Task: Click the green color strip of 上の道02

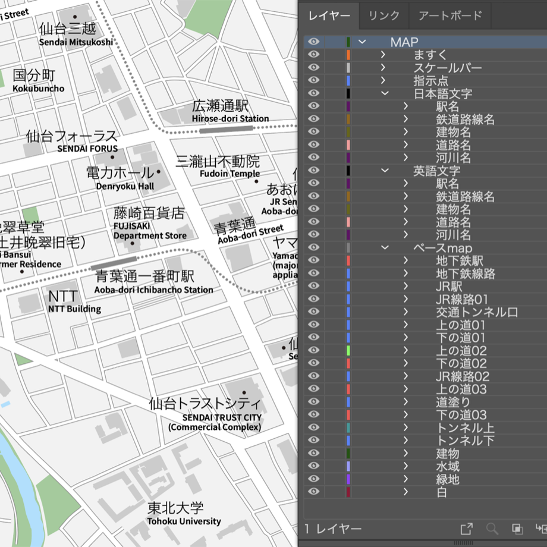Action: [x=348, y=350]
